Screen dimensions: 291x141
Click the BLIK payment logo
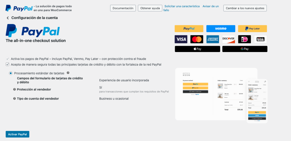click(260, 39)
